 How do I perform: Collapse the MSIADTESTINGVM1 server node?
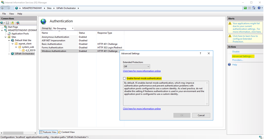click(2, 30)
